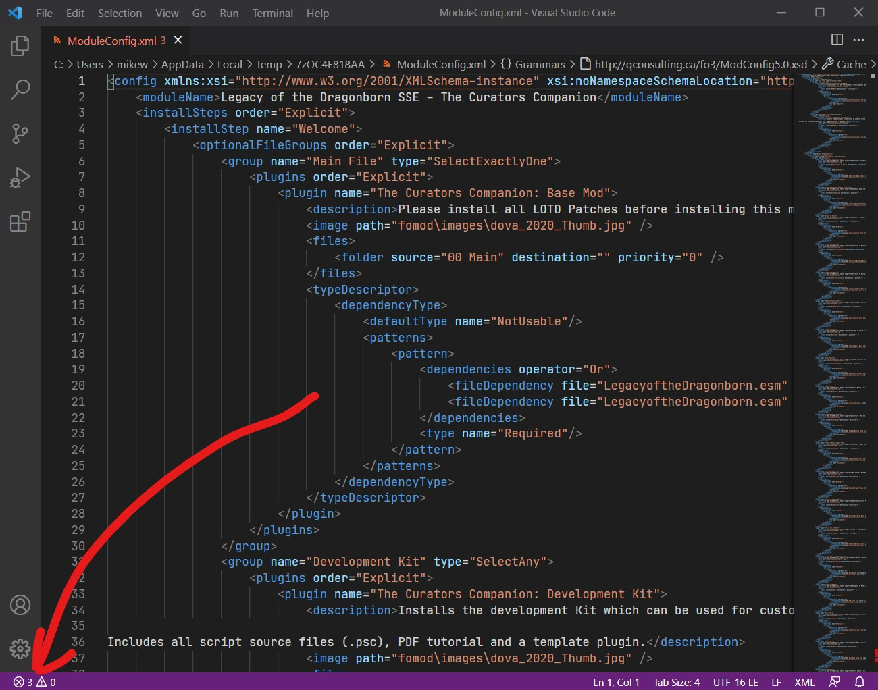Click the dependencies operator="Or" line
878x690 pixels.
[x=518, y=369]
